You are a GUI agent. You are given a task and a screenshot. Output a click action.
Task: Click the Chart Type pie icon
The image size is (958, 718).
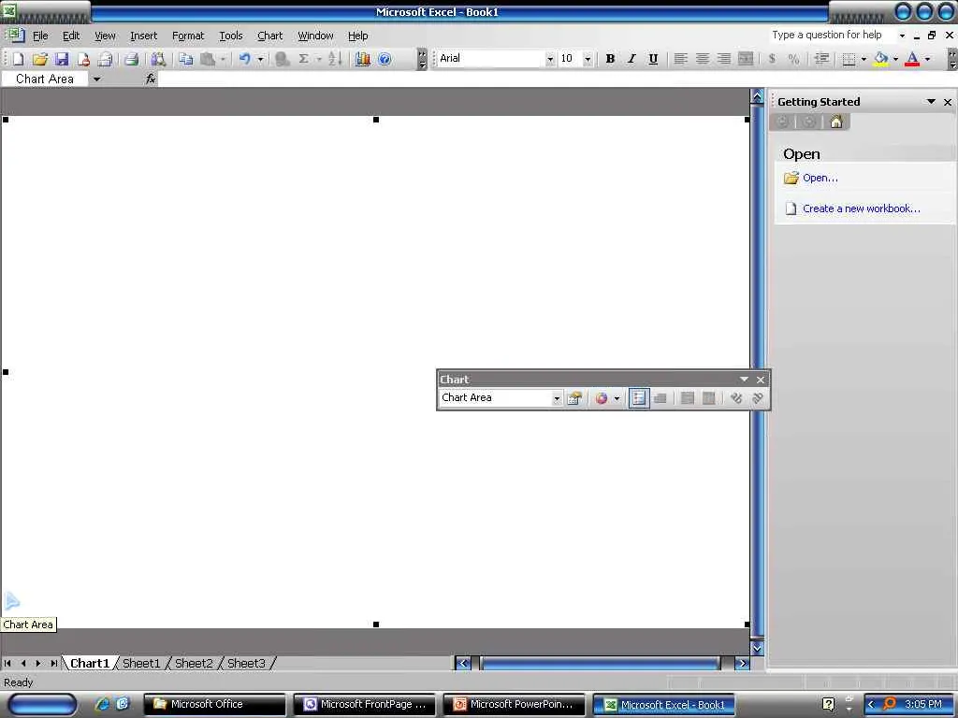coord(602,398)
